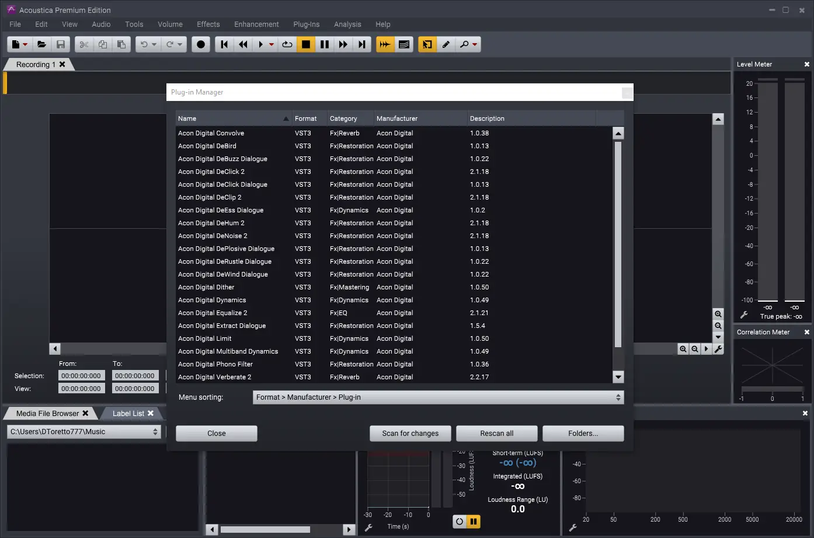This screenshot has width=814, height=538.
Task: Reset the loudness meter measurement
Action: 460,522
